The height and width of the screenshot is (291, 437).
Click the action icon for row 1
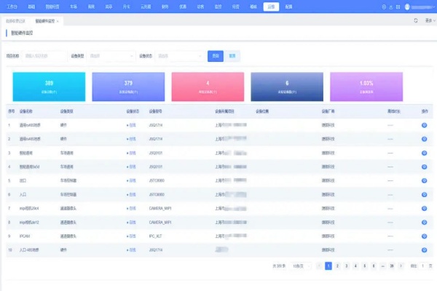pyautogui.click(x=424, y=125)
